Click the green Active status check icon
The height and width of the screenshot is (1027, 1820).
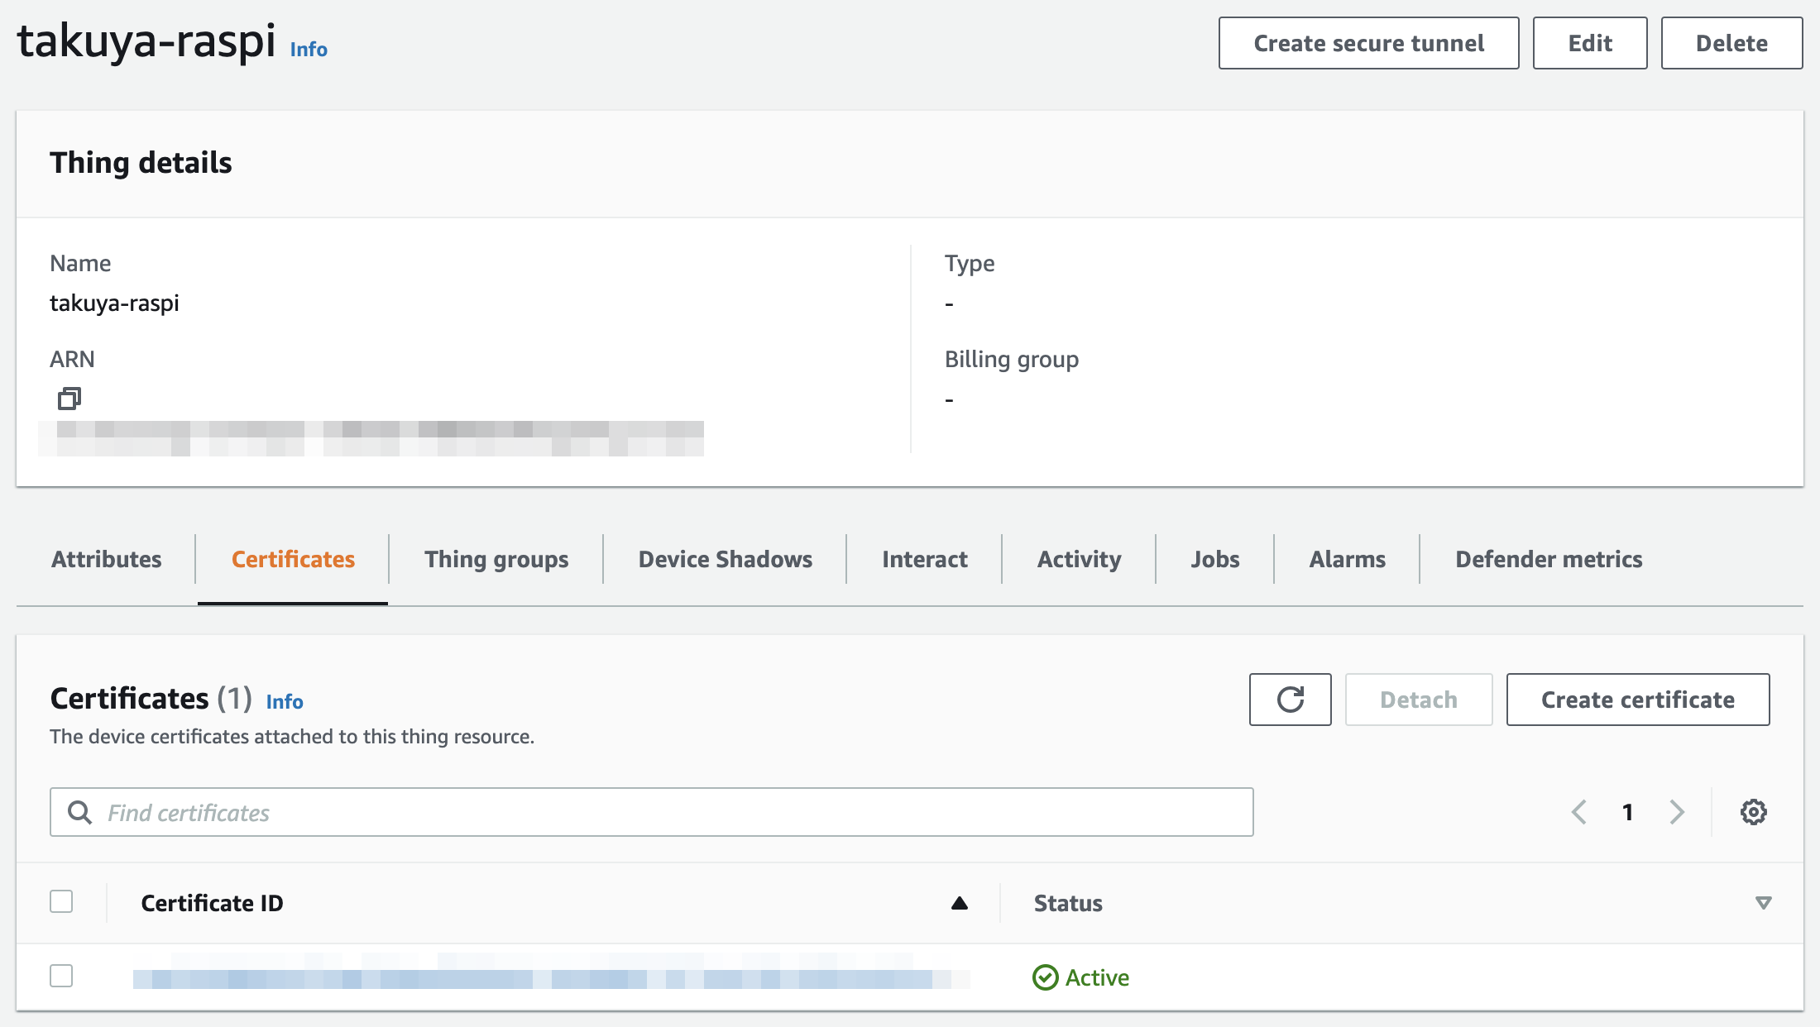tap(1046, 977)
